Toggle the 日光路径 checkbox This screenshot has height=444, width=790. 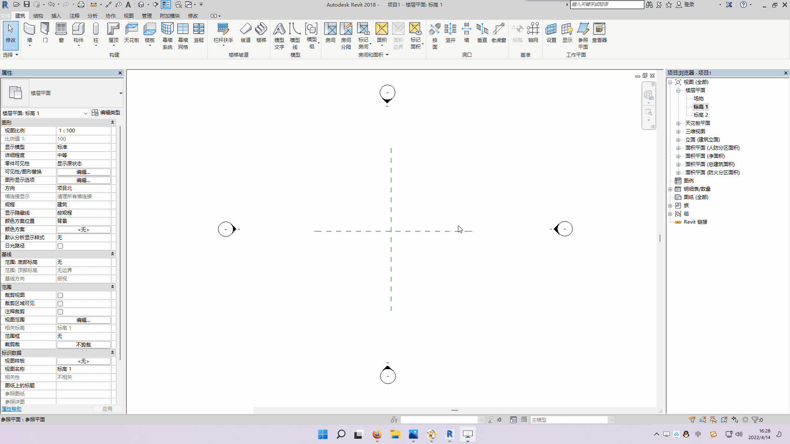coord(60,246)
